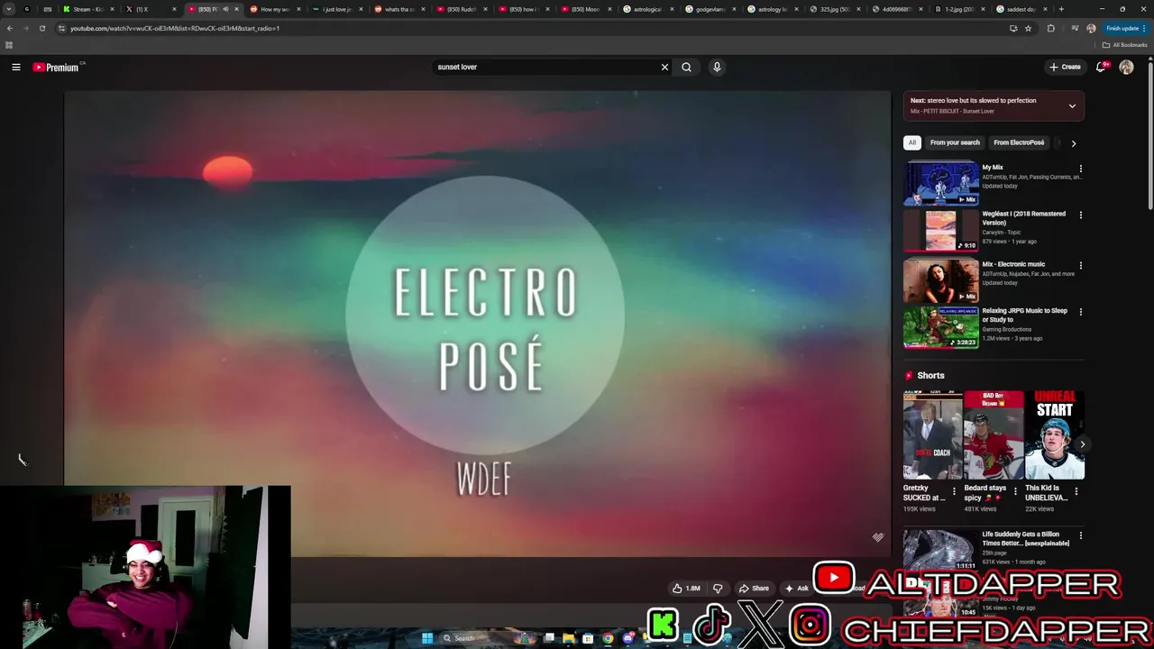Click the Ask button under video

pos(797,589)
